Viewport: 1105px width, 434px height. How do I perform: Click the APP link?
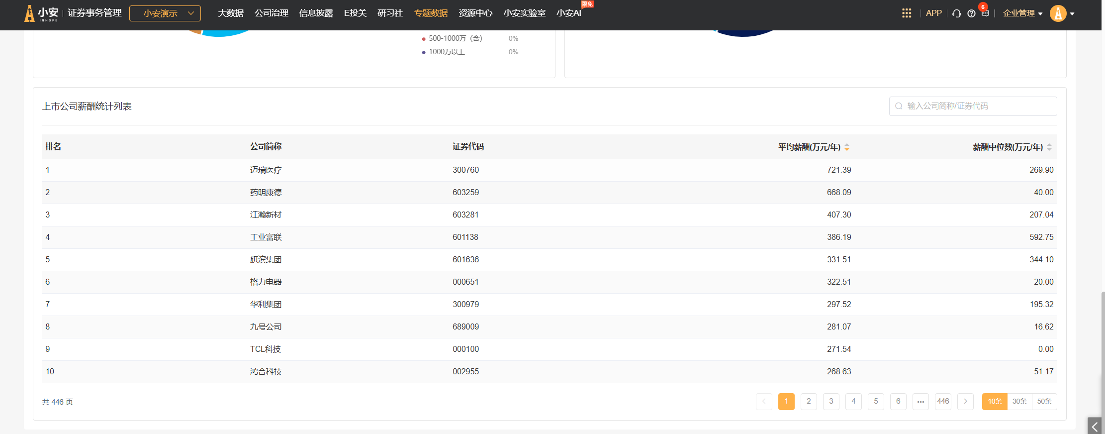[933, 13]
